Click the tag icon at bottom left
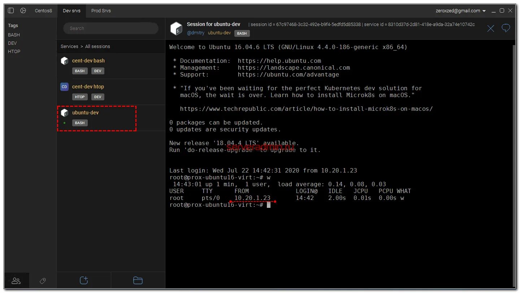 pyautogui.click(x=43, y=281)
